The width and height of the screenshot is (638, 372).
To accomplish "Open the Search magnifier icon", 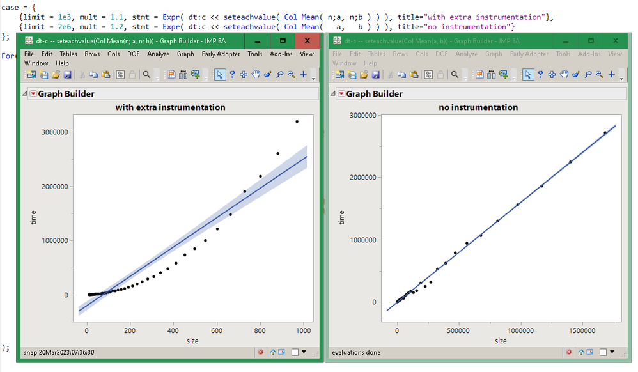I will (147, 75).
